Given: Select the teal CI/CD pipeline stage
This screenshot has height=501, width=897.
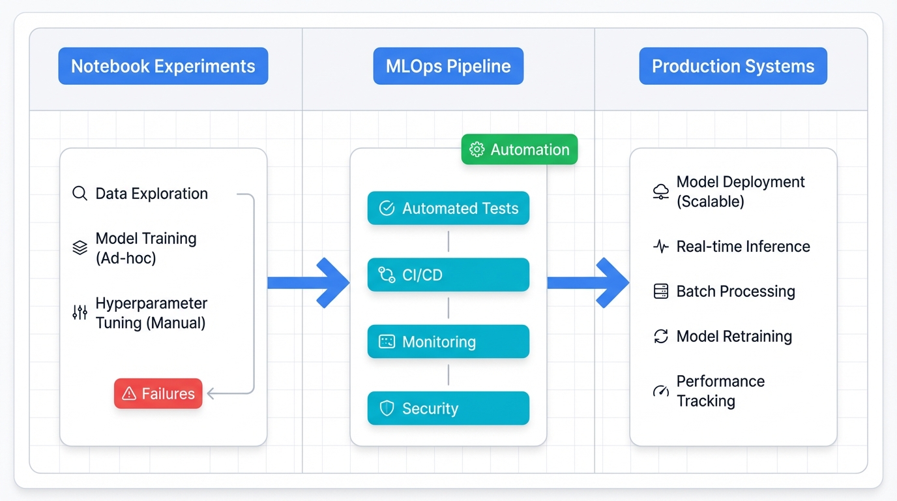Looking at the screenshot, I should (x=448, y=275).
